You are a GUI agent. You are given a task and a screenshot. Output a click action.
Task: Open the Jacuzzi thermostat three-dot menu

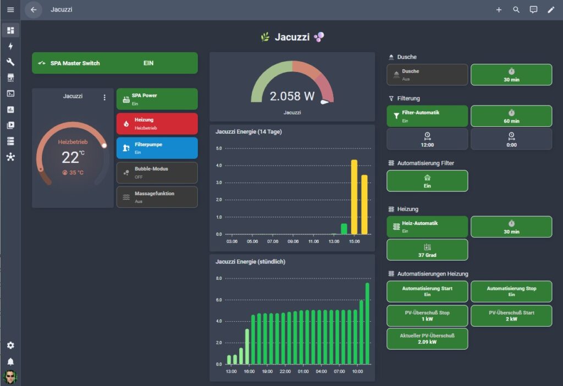tap(104, 97)
